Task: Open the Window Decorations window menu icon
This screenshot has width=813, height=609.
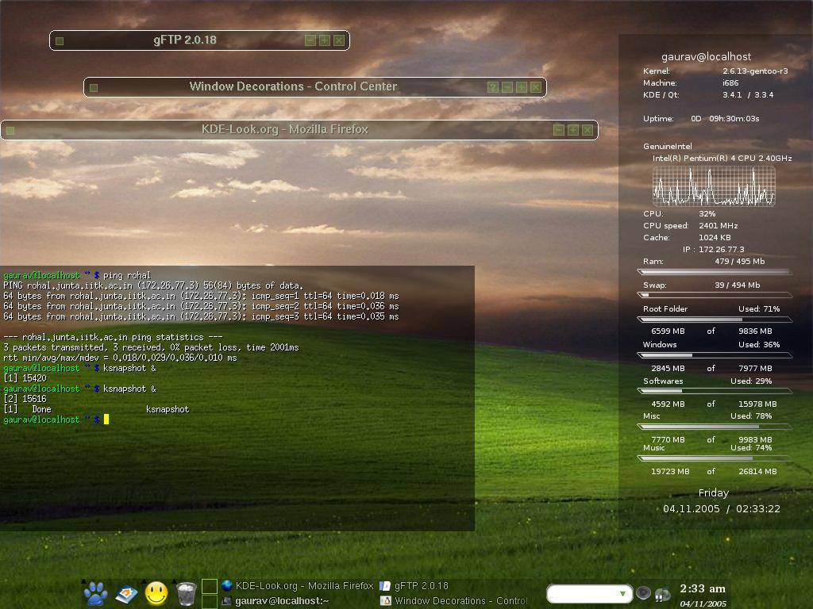Action: tap(94, 87)
